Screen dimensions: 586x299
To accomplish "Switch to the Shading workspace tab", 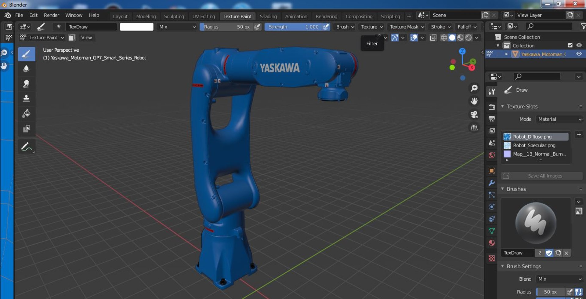I will point(268,16).
